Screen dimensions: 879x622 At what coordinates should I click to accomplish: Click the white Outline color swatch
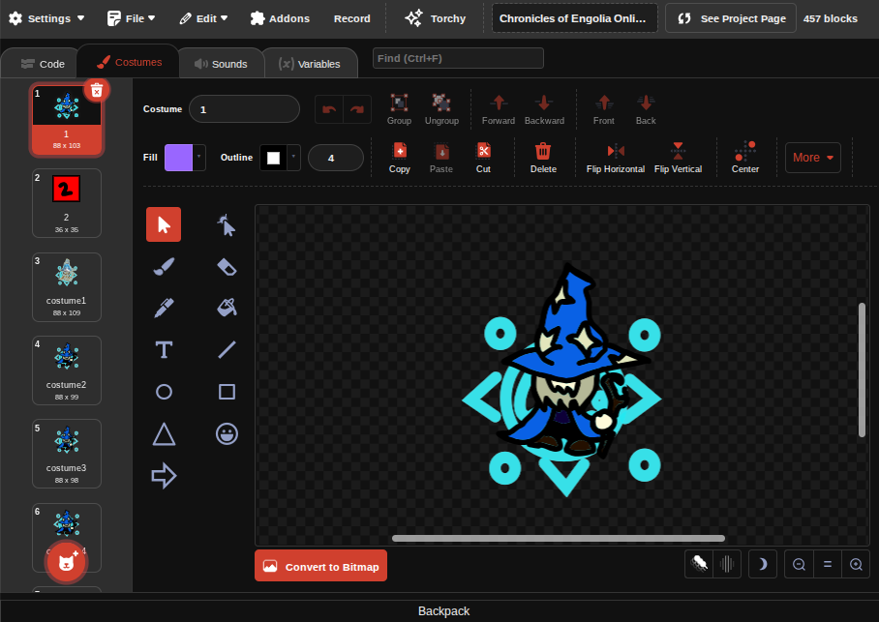[274, 158]
